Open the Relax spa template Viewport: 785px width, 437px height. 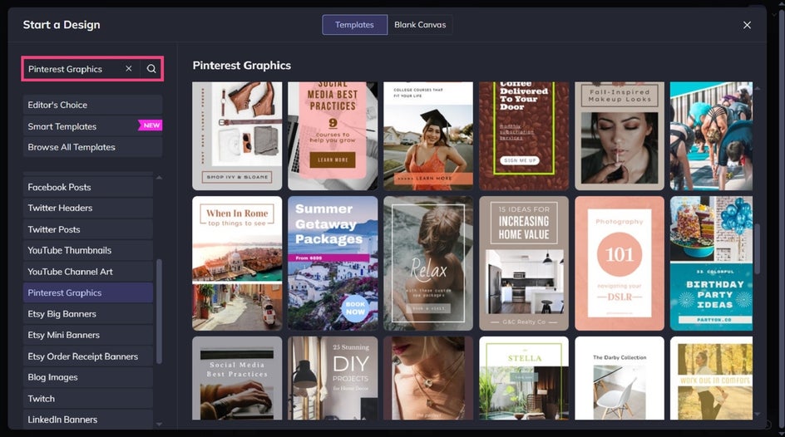[x=428, y=263]
